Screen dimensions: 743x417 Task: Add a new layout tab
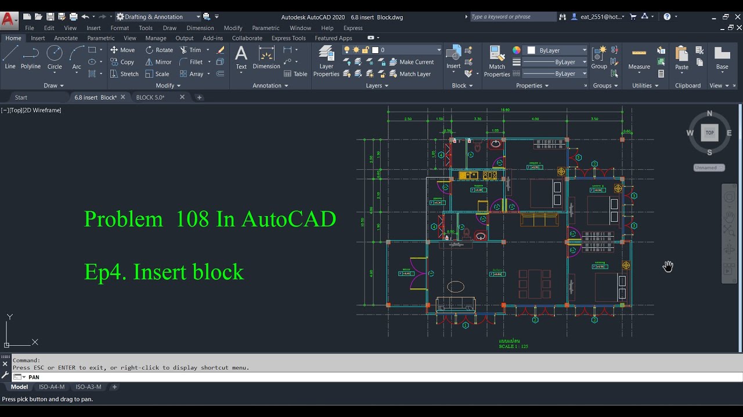pos(114,387)
